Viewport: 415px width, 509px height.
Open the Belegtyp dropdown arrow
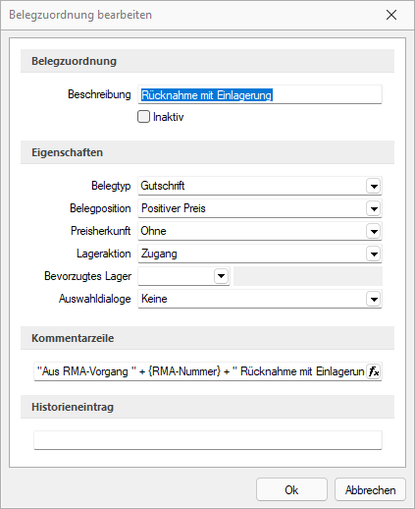point(374,186)
